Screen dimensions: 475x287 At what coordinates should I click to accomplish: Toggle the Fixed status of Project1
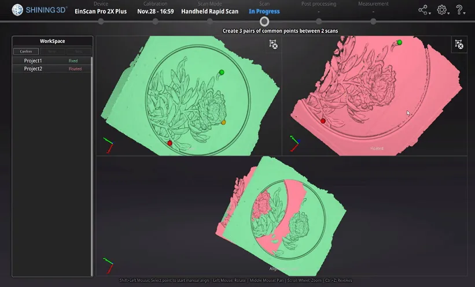tap(73, 61)
